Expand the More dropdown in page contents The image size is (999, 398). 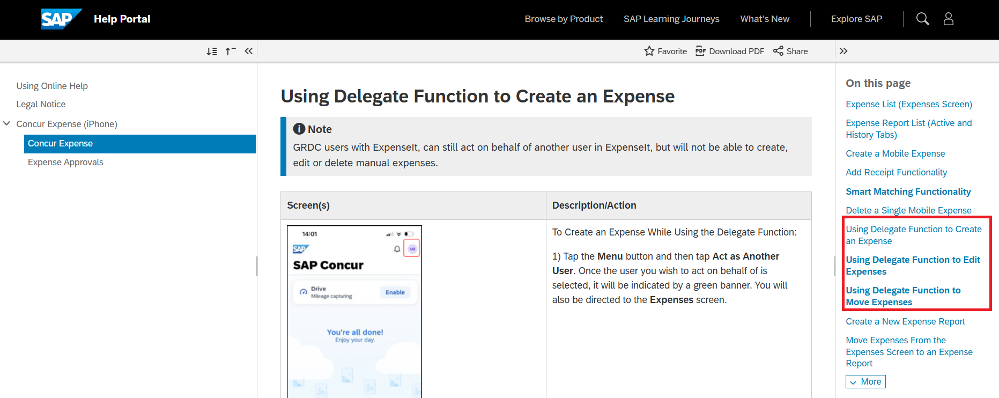point(865,381)
